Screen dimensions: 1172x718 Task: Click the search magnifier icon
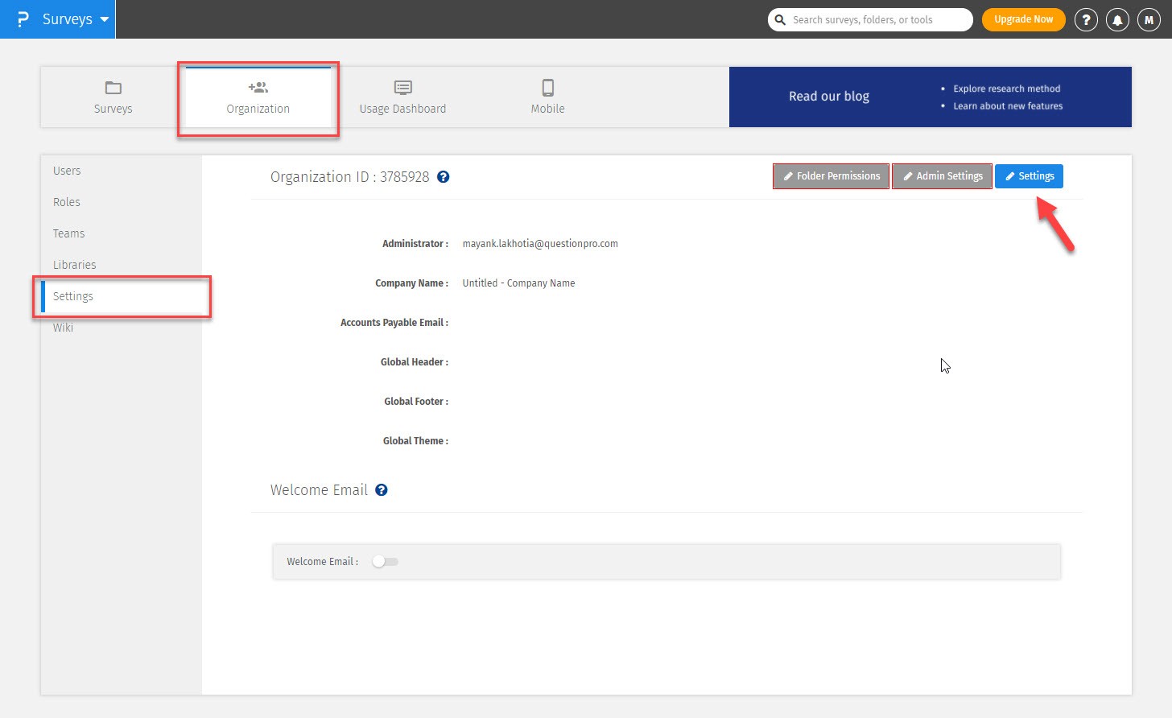click(x=780, y=19)
